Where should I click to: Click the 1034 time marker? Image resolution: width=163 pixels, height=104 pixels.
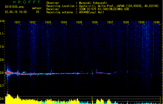pyautogui.click(x=64, y=22)
